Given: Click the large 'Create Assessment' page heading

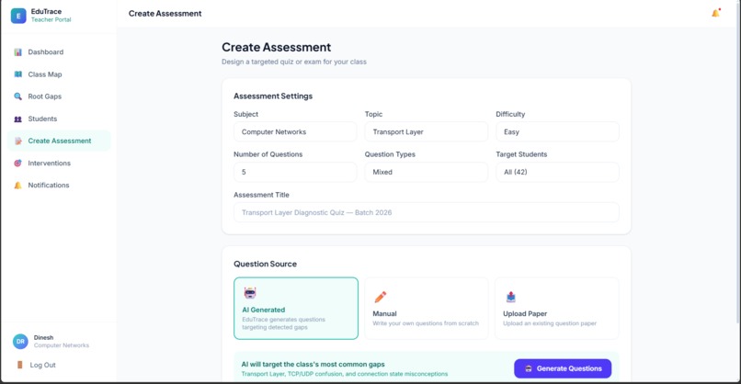Looking at the screenshot, I should pyautogui.click(x=277, y=47).
